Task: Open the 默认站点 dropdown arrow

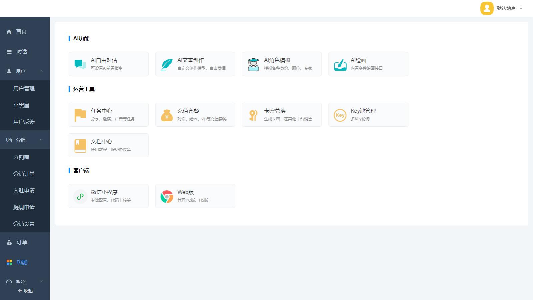Action: [x=521, y=8]
